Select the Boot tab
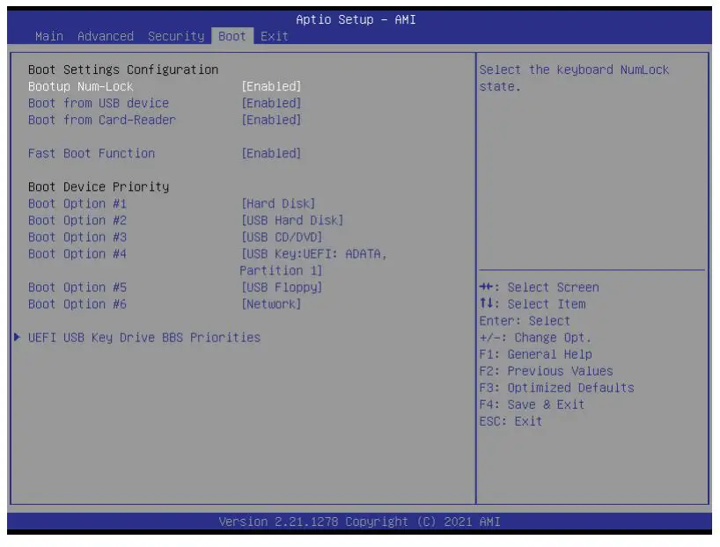720x547 pixels. [231, 36]
